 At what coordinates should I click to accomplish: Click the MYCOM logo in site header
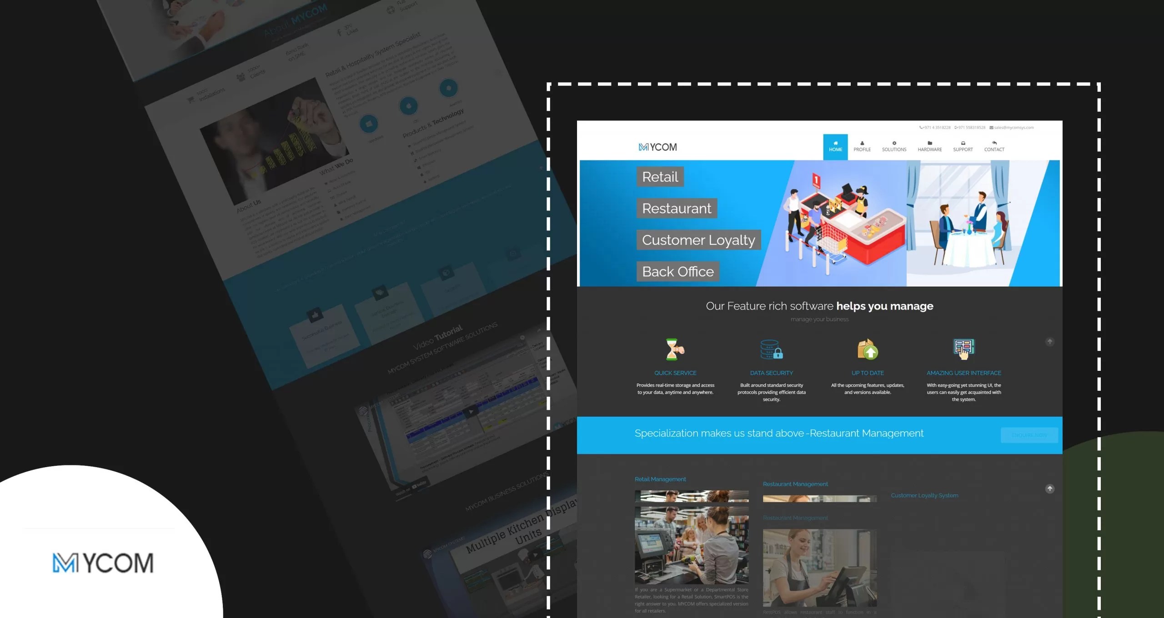(x=657, y=147)
